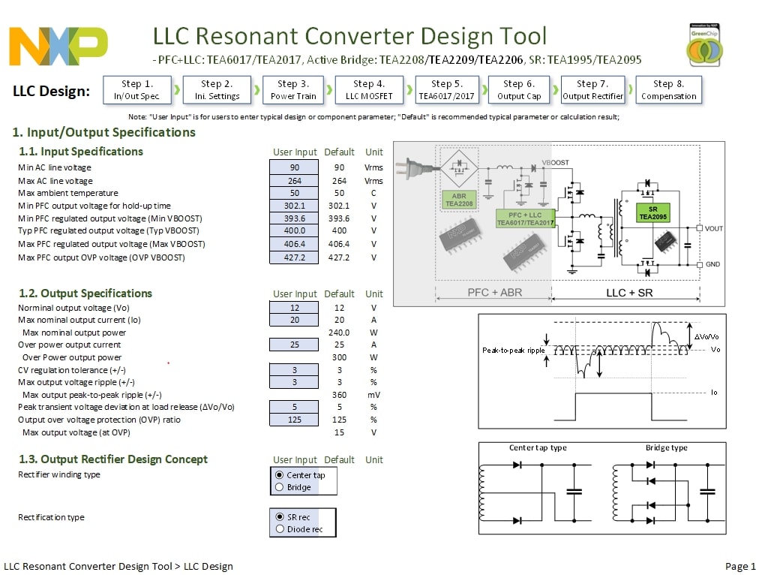Viewport: 762px width, 575px height.
Task: Select the Center tap radio button
Action: [x=280, y=474]
